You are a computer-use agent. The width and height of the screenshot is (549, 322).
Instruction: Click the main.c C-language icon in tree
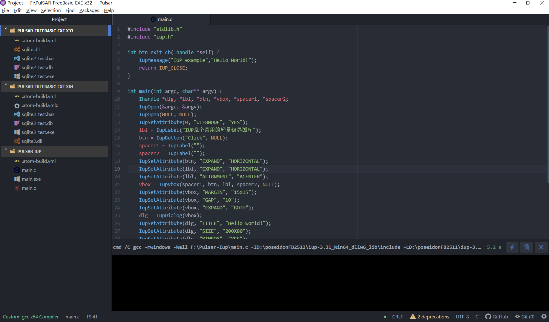click(x=17, y=170)
